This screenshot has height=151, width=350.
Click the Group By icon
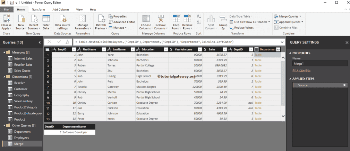tap(223, 18)
